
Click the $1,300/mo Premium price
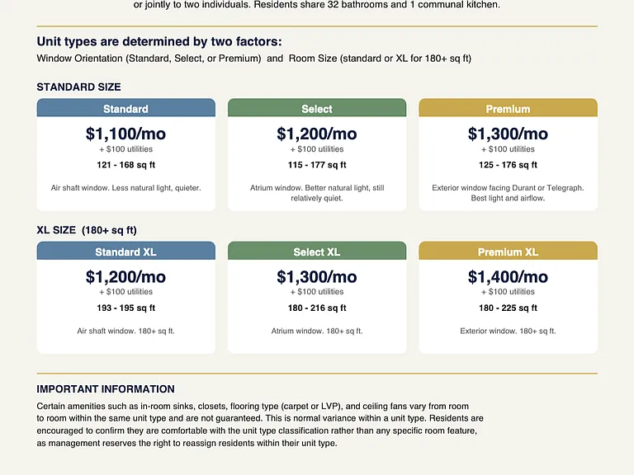click(508, 134)
